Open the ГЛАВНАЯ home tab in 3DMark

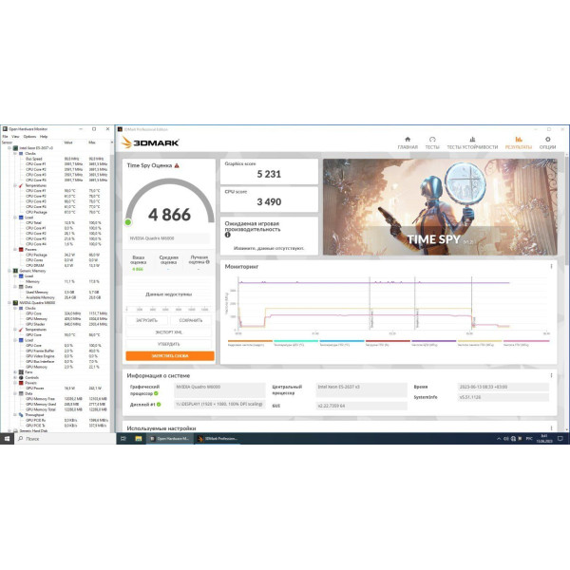click(x=408, y=142)
